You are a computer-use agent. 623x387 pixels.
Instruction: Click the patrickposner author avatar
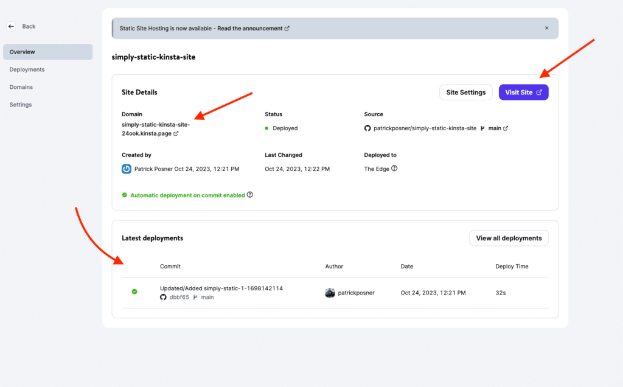[330, 293]
